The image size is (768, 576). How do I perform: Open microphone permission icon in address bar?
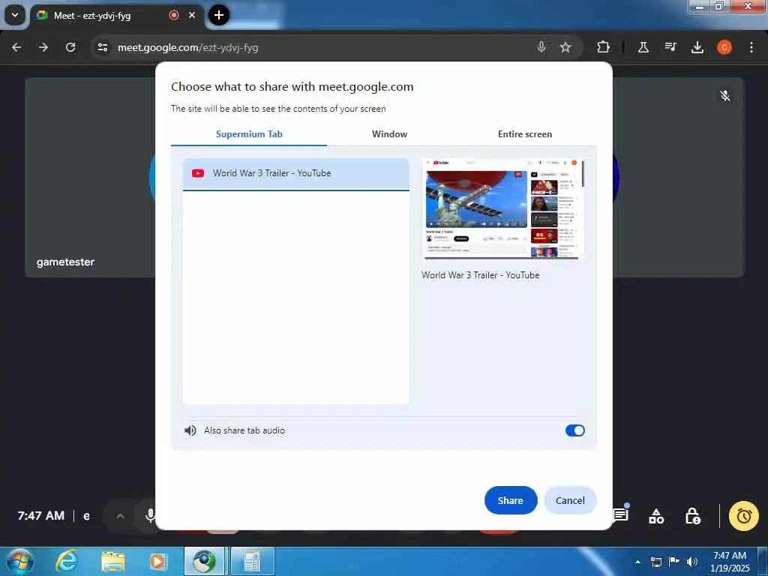541,47
